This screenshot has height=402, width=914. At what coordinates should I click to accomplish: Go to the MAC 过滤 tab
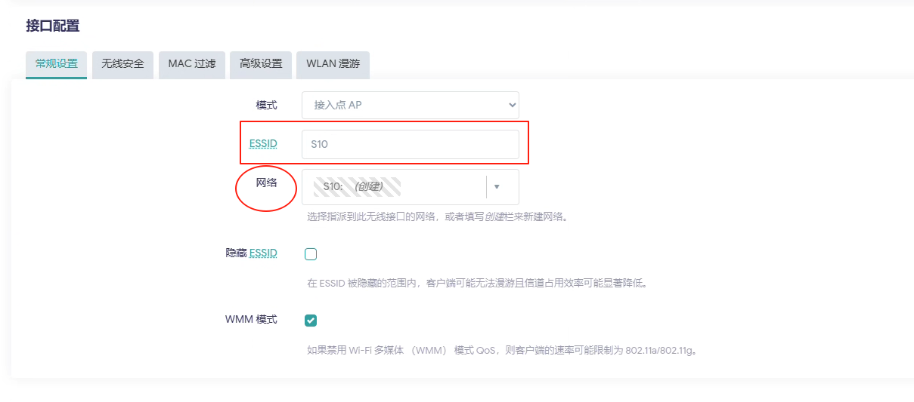pos(191,64)
